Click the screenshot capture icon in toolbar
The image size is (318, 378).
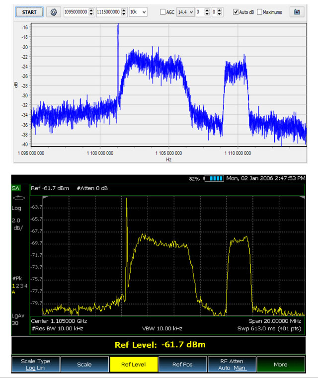click(297, 11)
